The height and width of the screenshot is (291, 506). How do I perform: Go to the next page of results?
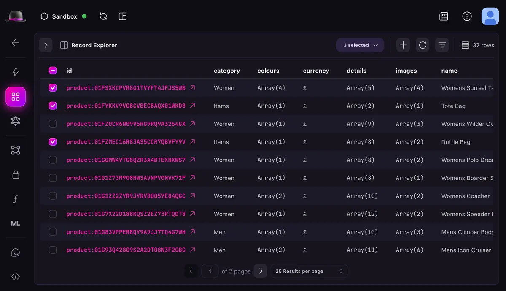pos(261,271)
